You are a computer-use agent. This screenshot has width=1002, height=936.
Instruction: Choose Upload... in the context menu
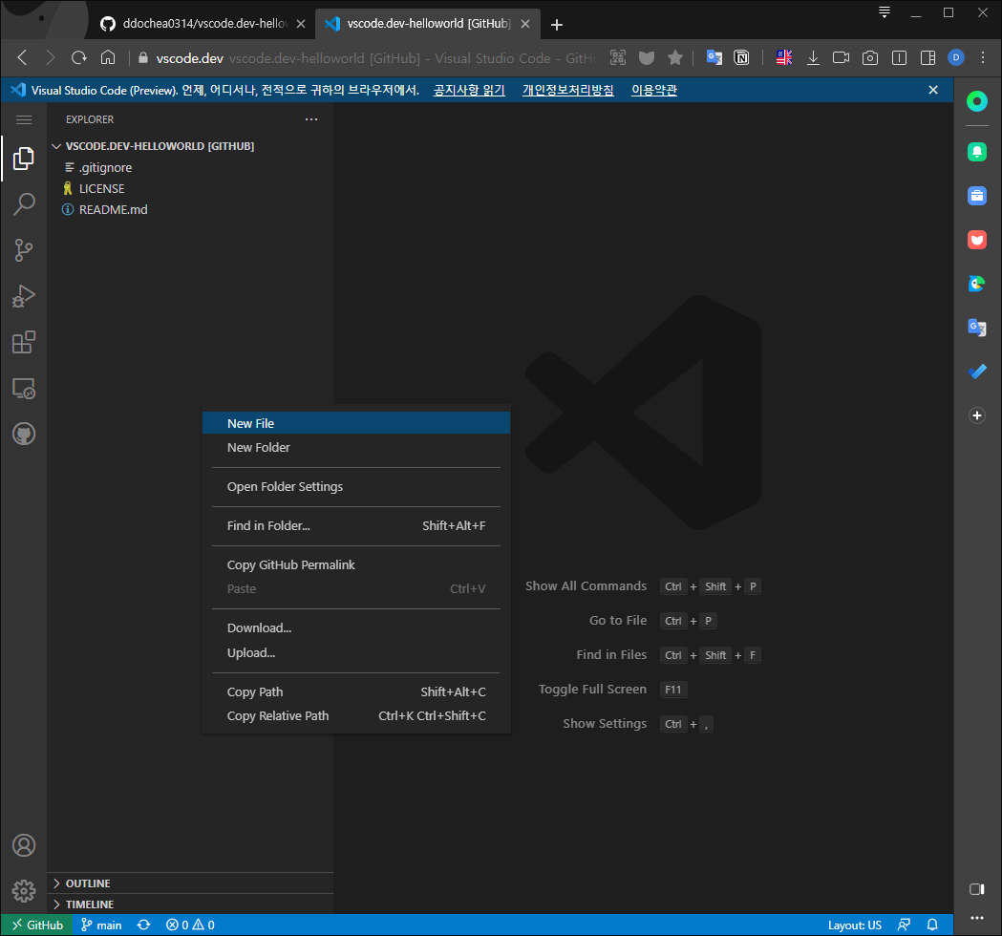click(356, 652)
